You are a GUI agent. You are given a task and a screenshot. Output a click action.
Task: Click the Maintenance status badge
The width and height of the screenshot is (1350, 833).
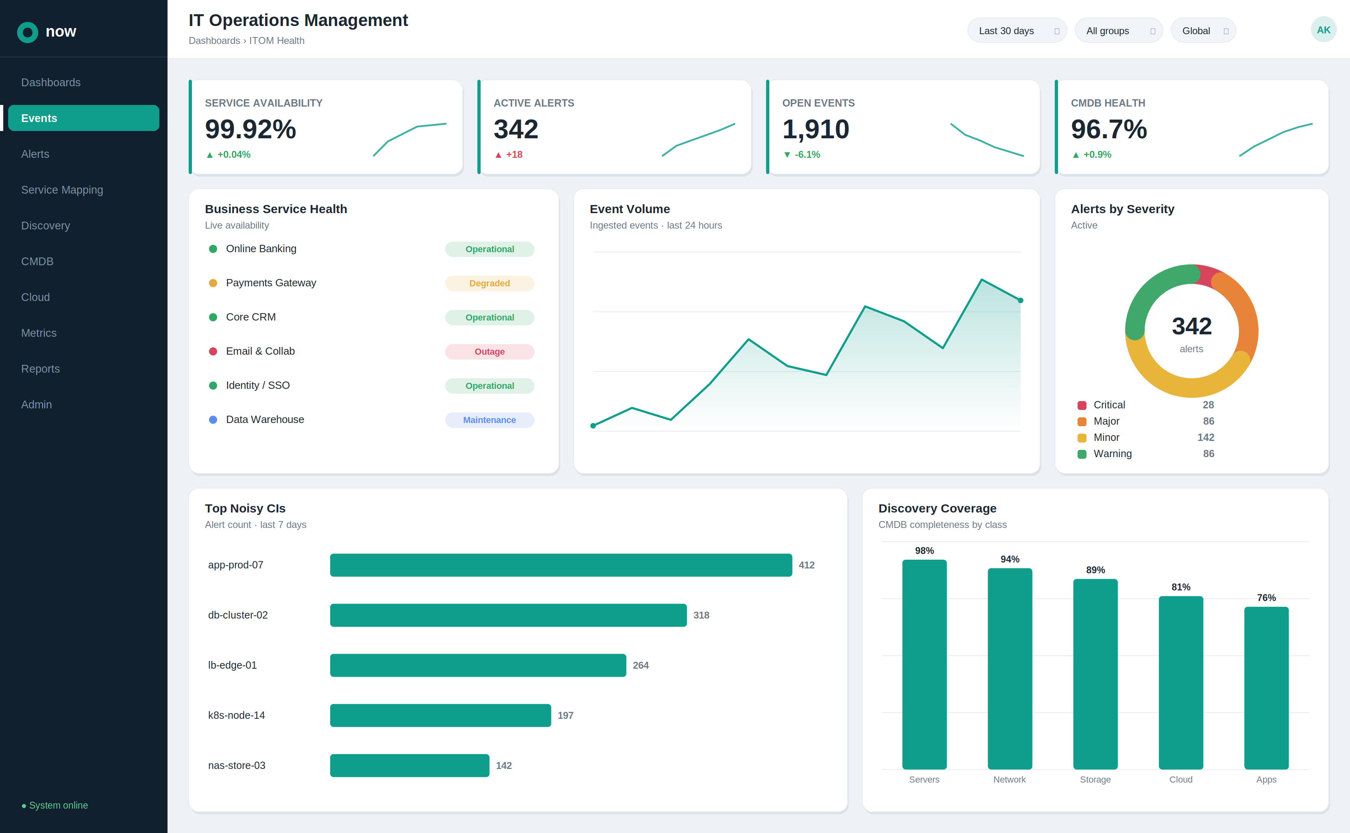click(x=490, y=420)
